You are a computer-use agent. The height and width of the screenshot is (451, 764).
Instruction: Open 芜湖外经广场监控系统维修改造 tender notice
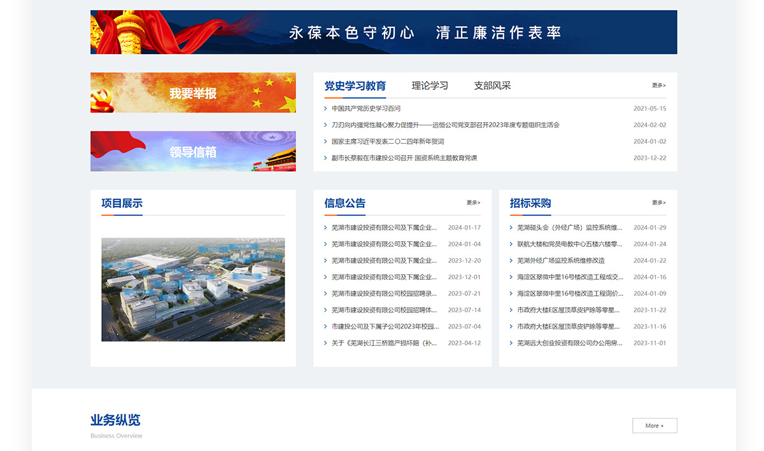pos(561,261)
